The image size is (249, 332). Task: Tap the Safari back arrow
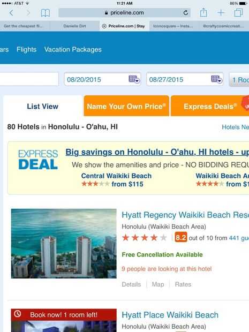(11, 13)
